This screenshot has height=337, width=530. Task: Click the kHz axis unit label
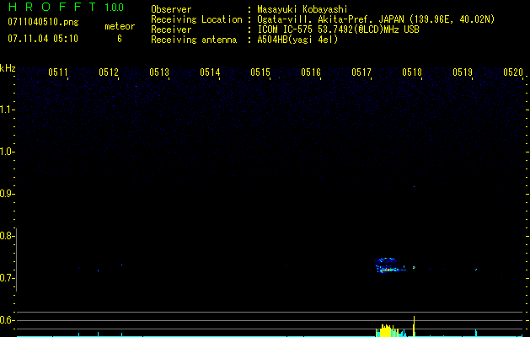[8, 68]
